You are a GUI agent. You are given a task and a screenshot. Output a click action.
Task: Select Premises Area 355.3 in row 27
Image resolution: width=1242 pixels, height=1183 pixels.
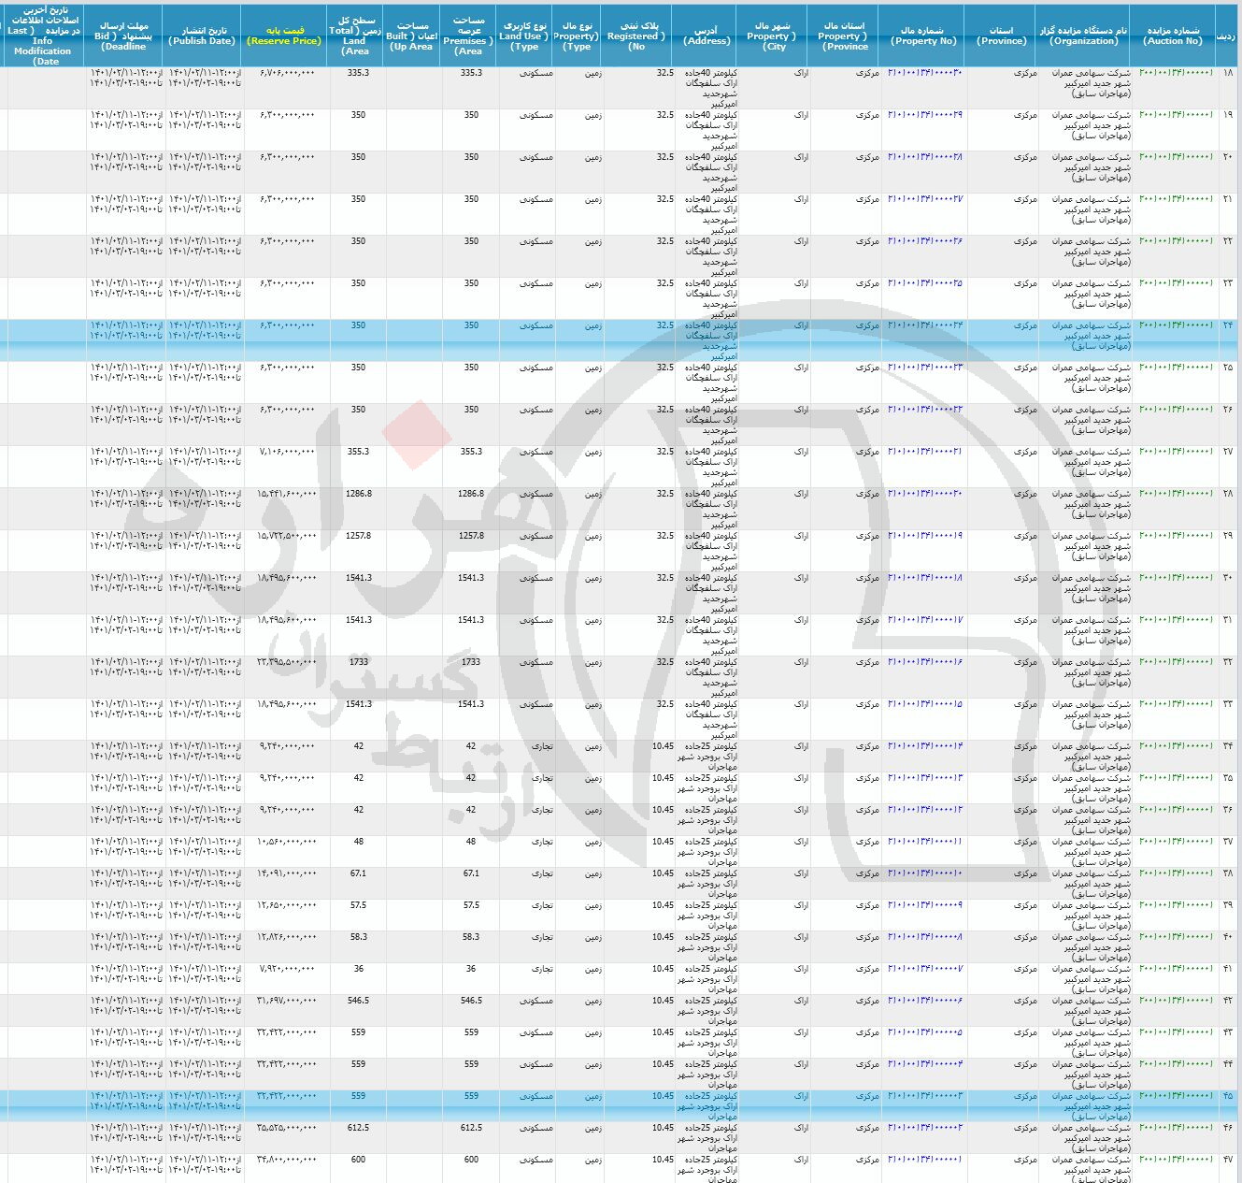(471, 452)
